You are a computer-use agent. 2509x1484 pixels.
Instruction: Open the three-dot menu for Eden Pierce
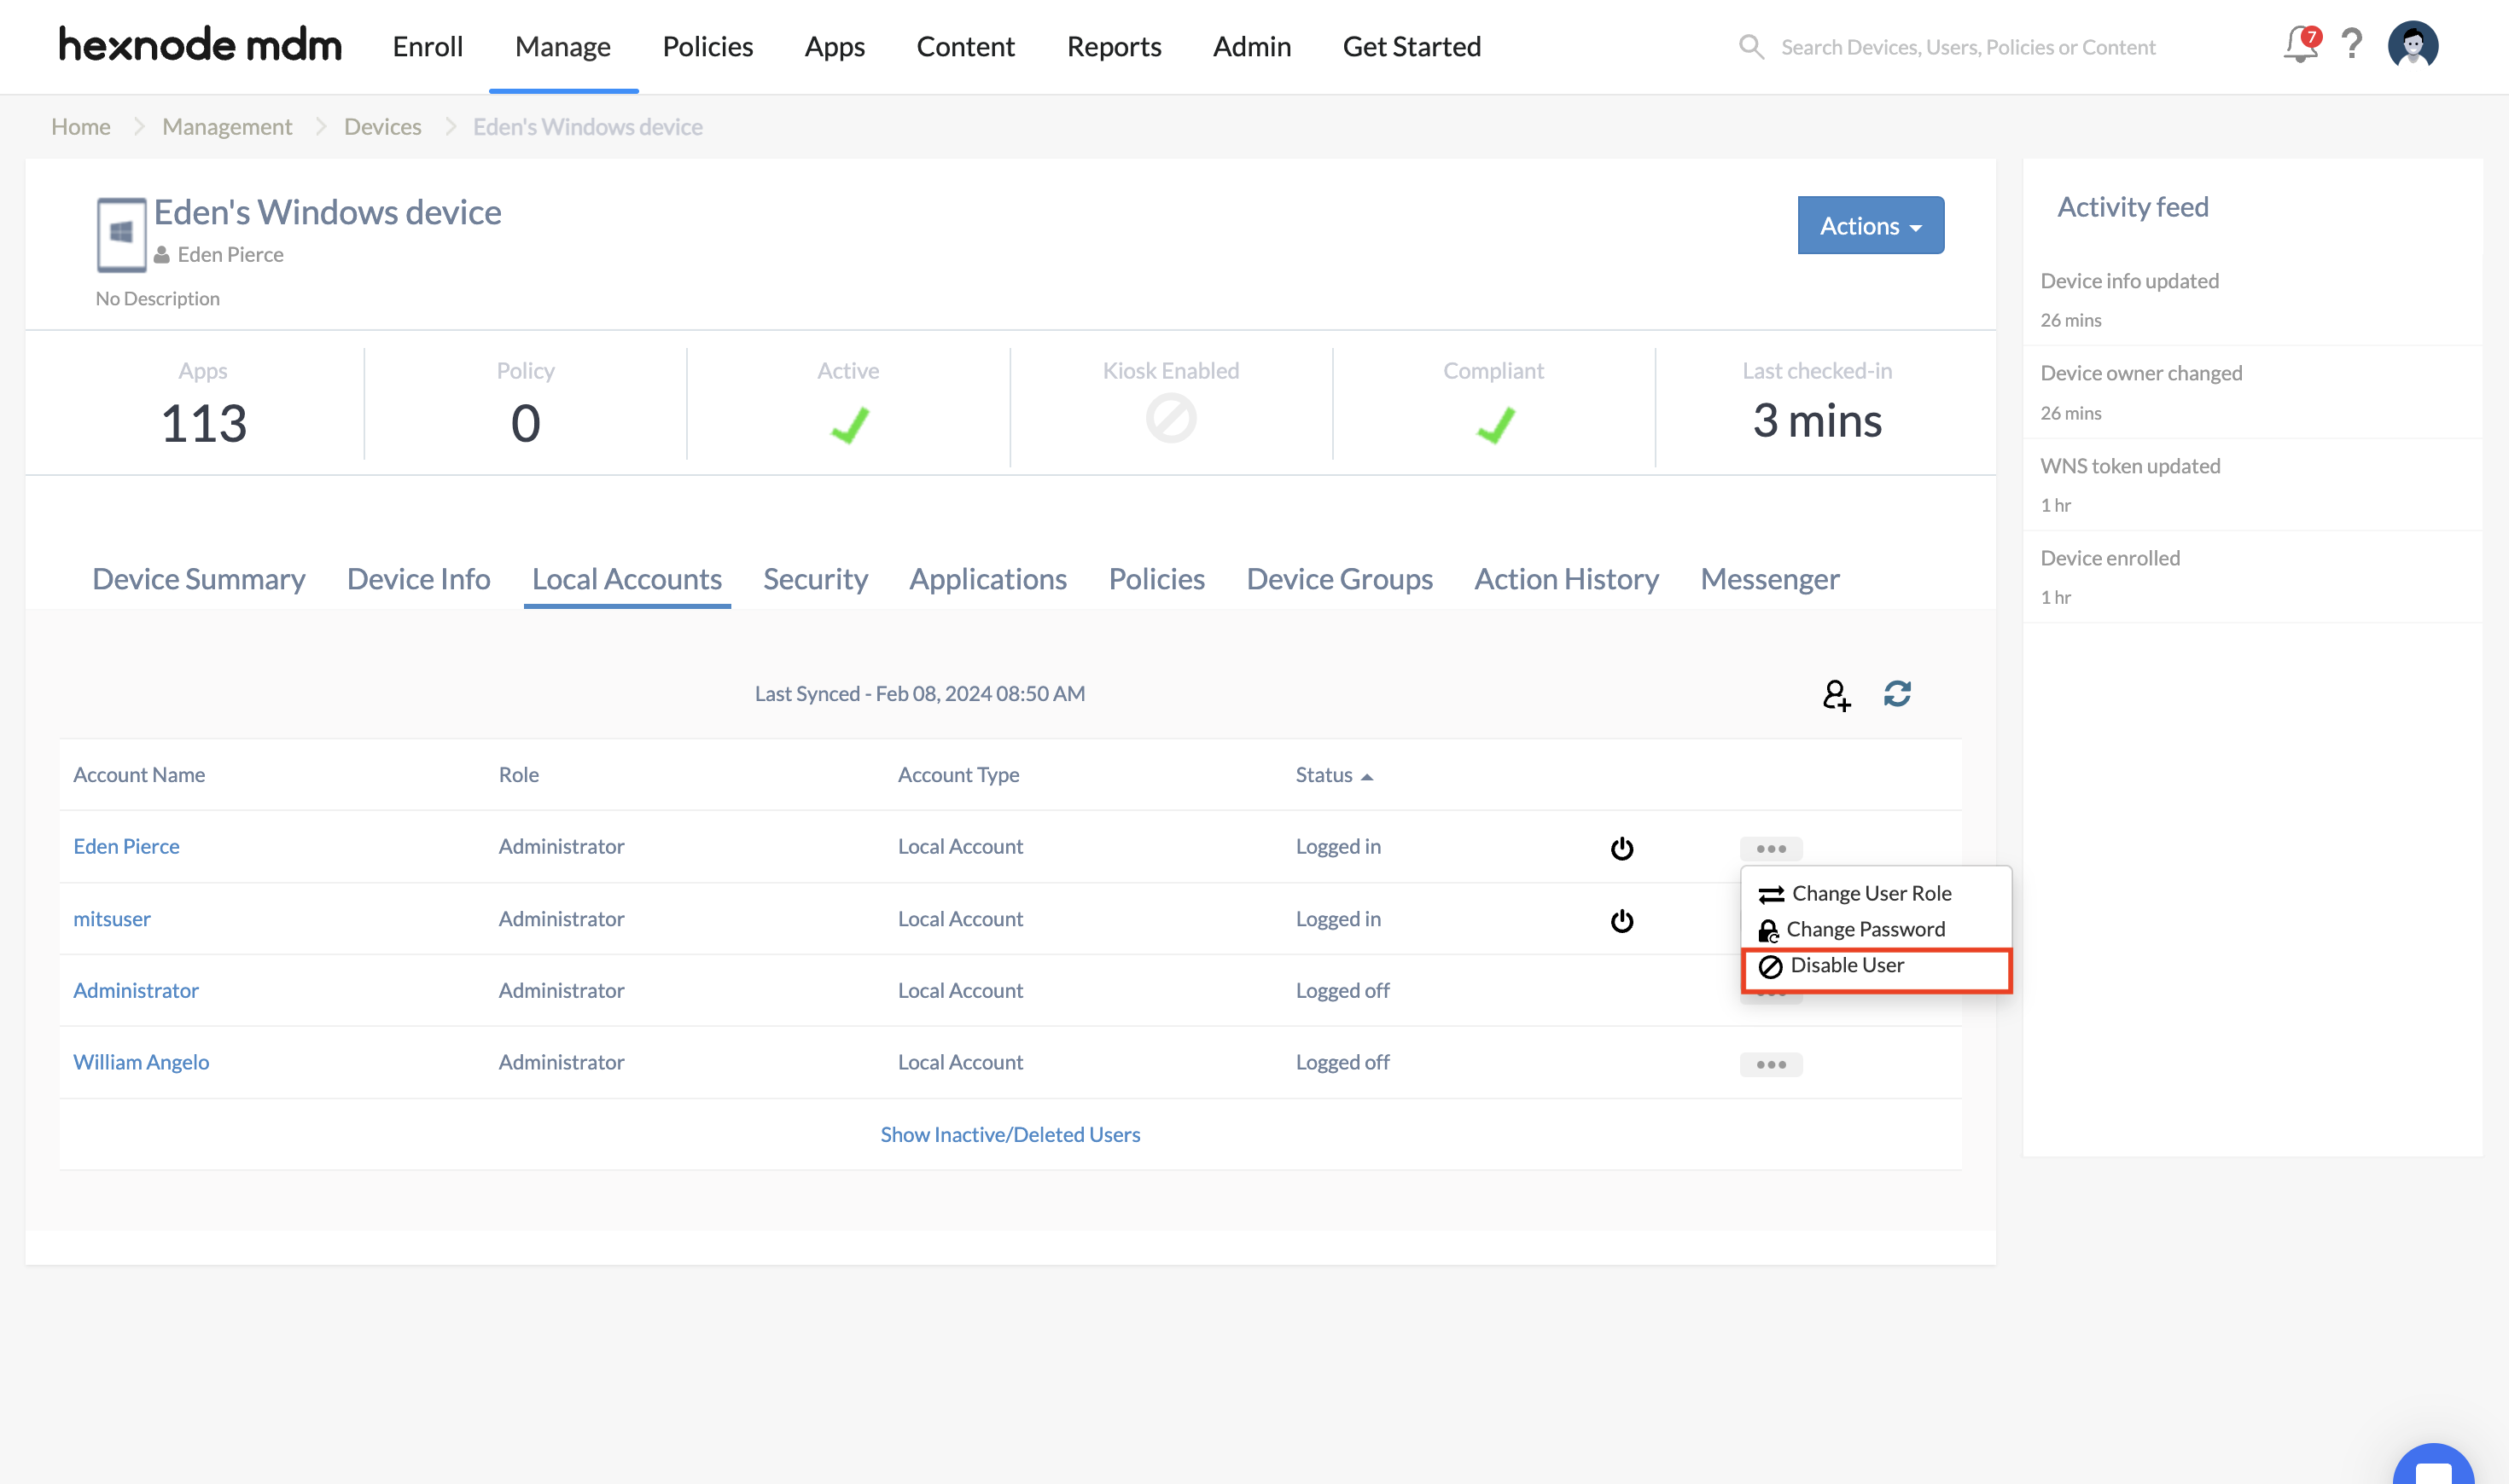tap(1771, 848)
